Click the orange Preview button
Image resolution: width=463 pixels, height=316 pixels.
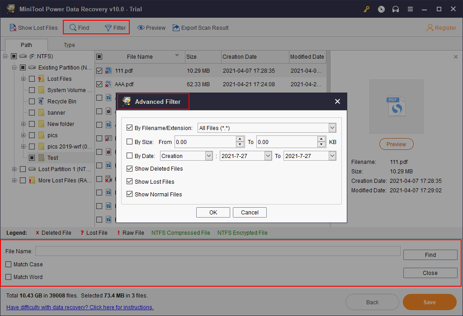[396, 144]
